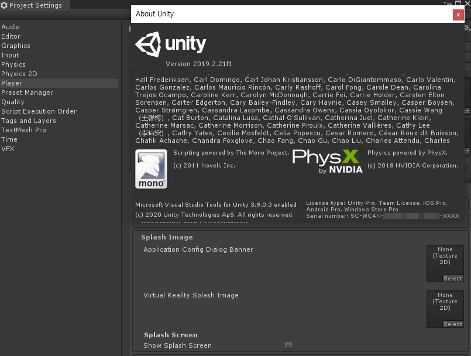The height and width of the screenshot is (356, 471).
Task: Click the (c) 2011 Novell, Inc. text
Action: coord(204,166)
